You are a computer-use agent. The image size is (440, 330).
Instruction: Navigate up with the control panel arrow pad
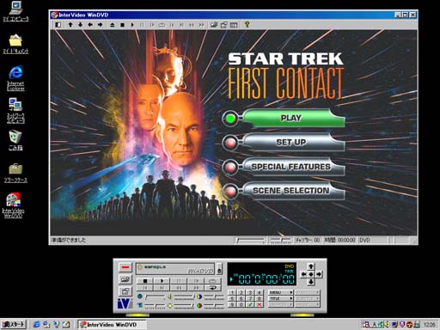[x=311, y=266]
